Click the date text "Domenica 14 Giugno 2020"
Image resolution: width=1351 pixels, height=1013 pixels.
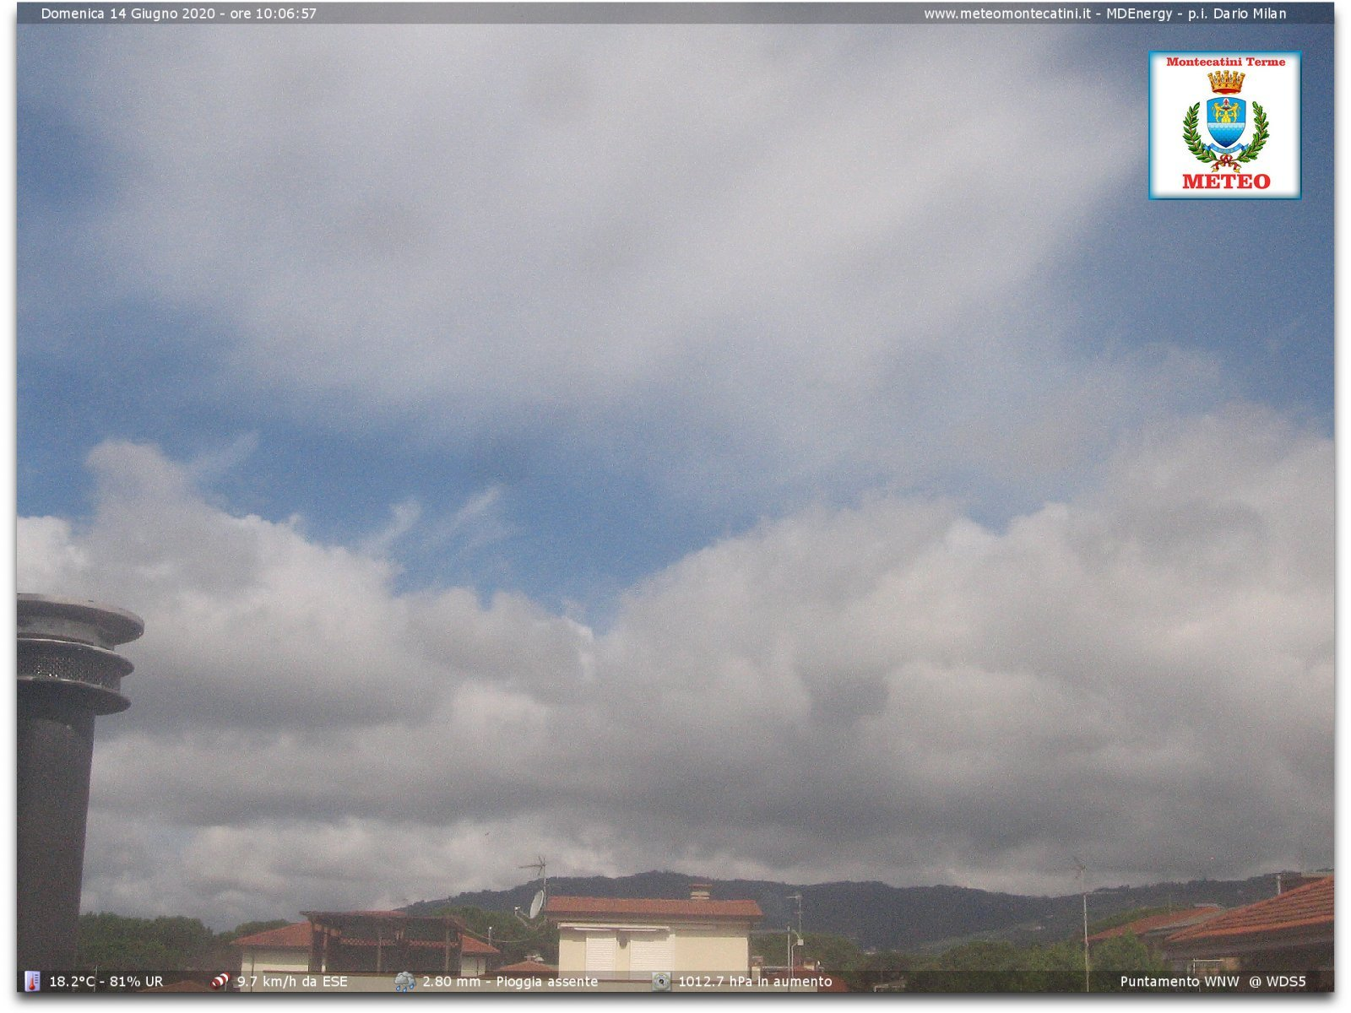(x=128, y=14)
